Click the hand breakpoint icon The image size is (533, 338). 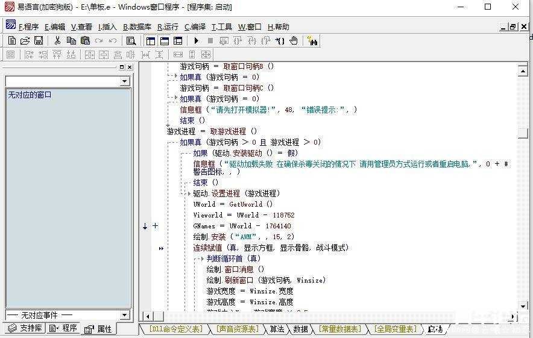click(x=294, y=41)
